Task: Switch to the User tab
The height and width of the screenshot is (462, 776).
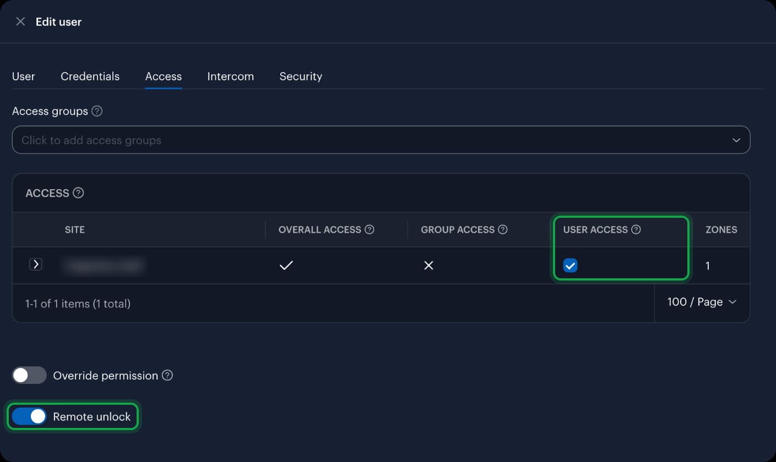Action: 24,76
